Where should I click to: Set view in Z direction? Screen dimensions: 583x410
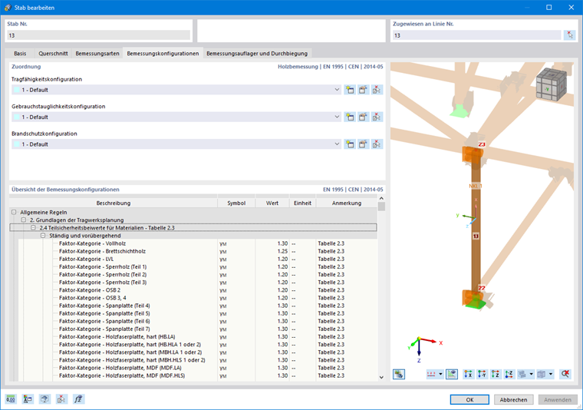pos(496,374)
